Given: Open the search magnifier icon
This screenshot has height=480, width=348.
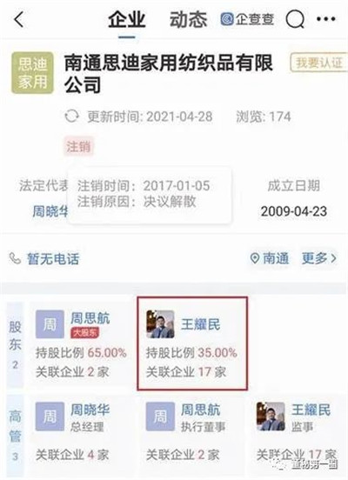Looking at the screenshot, I should [295, 19].
